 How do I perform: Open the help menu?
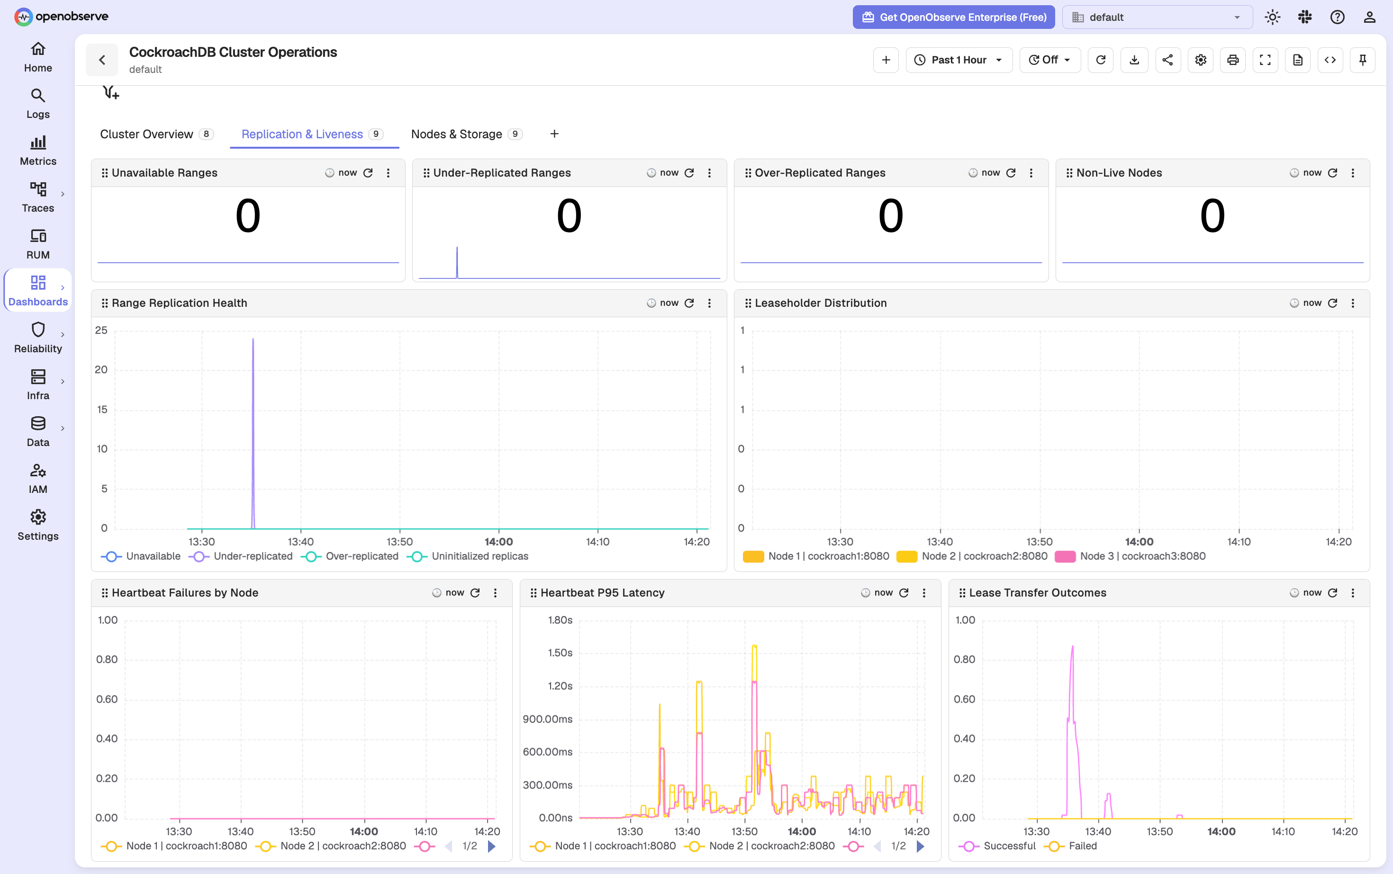point(1338,17)
